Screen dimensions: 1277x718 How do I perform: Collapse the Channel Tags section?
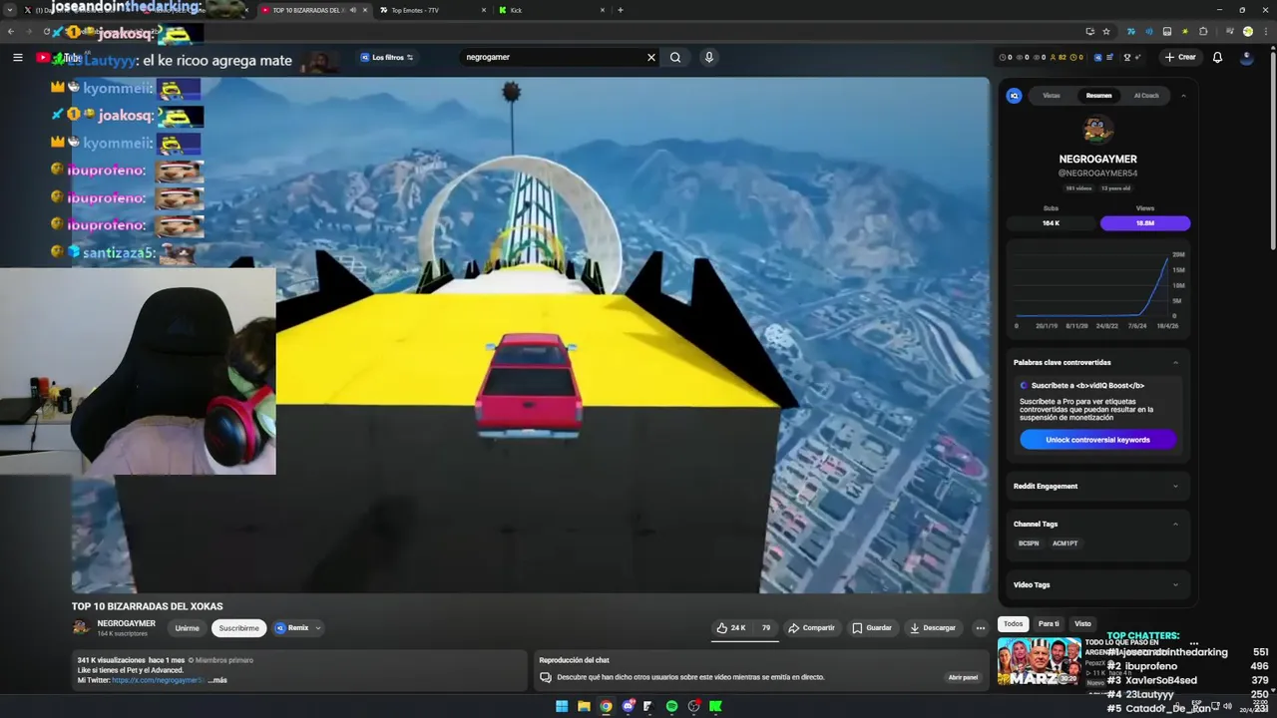point(1175,524)
